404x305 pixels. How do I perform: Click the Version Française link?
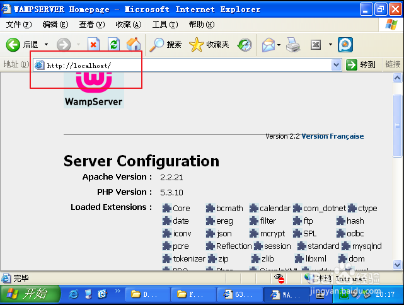point(333,136)
